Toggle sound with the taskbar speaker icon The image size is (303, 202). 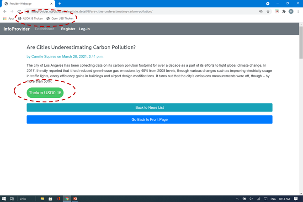point(251,199)
